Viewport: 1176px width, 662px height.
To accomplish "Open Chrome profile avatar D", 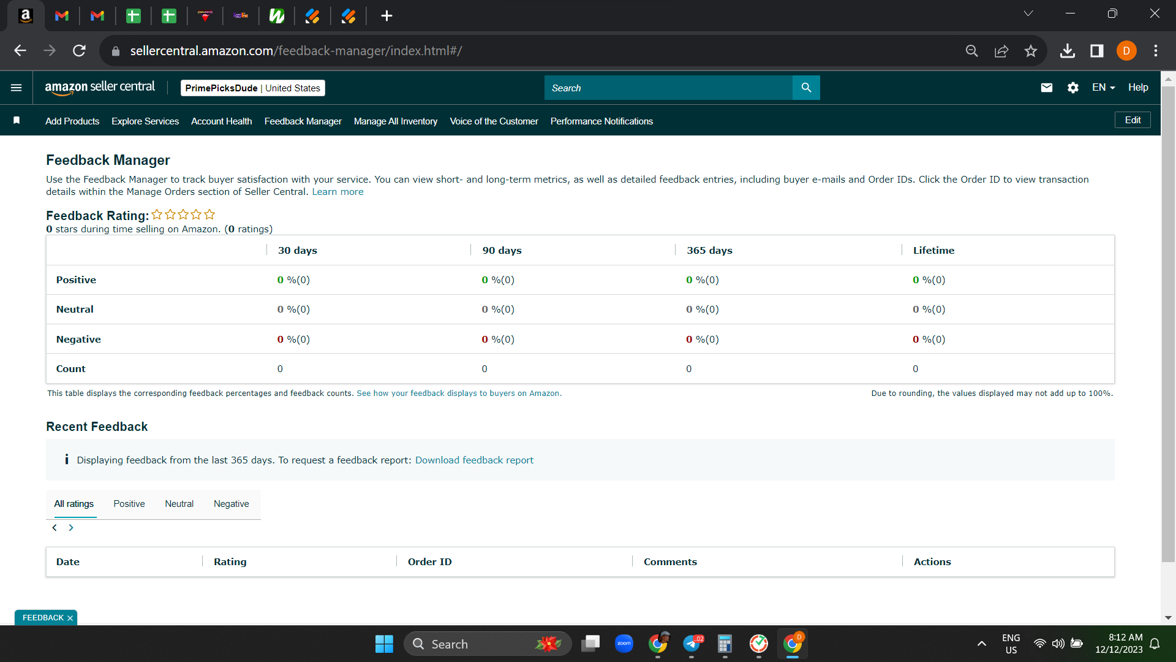I will click(1126, 51).
